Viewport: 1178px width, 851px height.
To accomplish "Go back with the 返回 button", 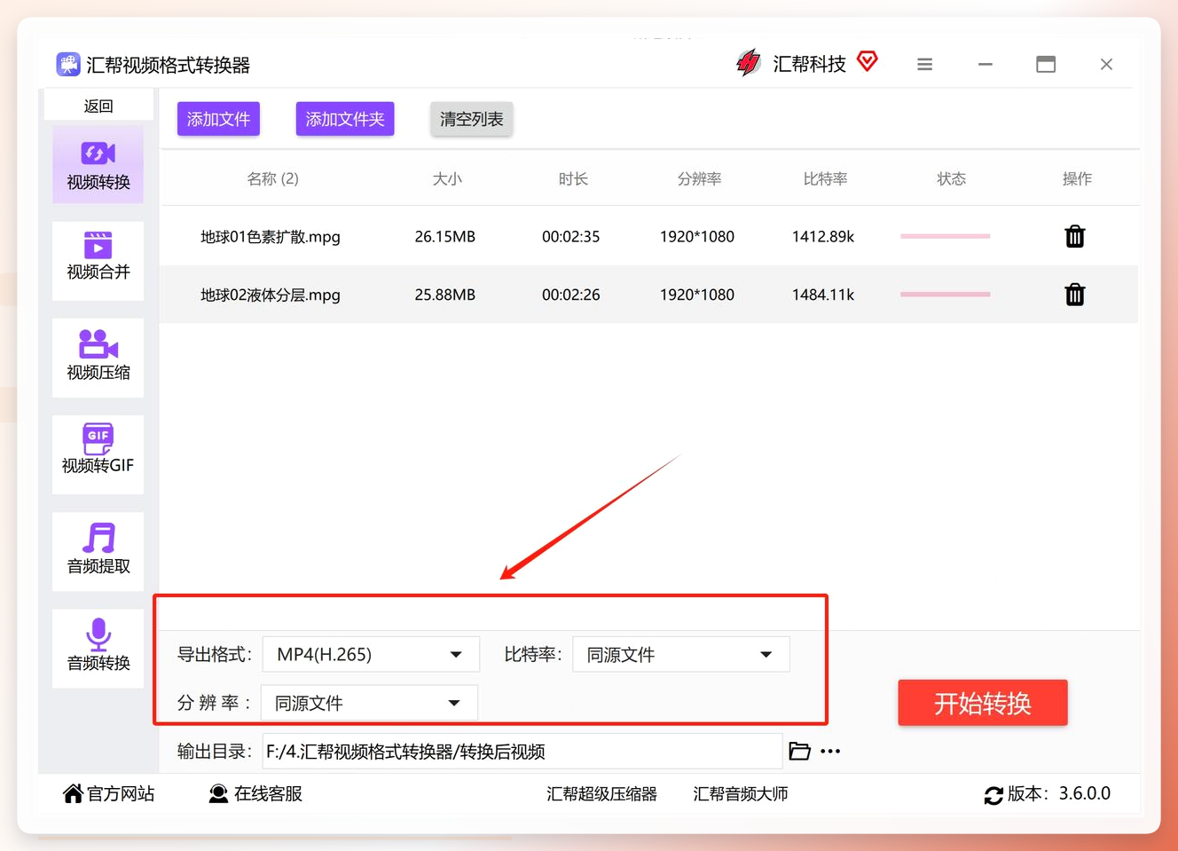I will click(98, 106).
